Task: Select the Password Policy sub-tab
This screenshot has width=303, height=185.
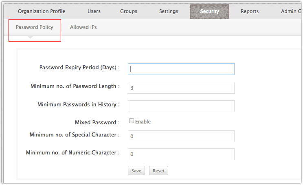Action: 34,27
